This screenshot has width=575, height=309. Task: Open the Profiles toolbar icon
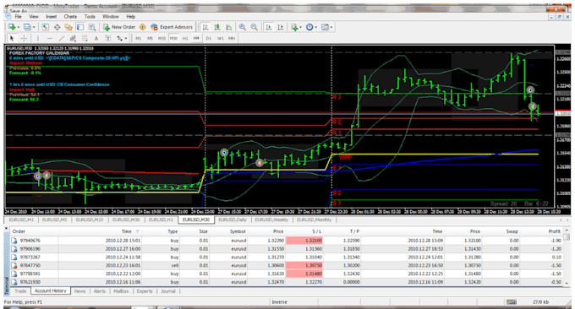[x=27, y=27]
